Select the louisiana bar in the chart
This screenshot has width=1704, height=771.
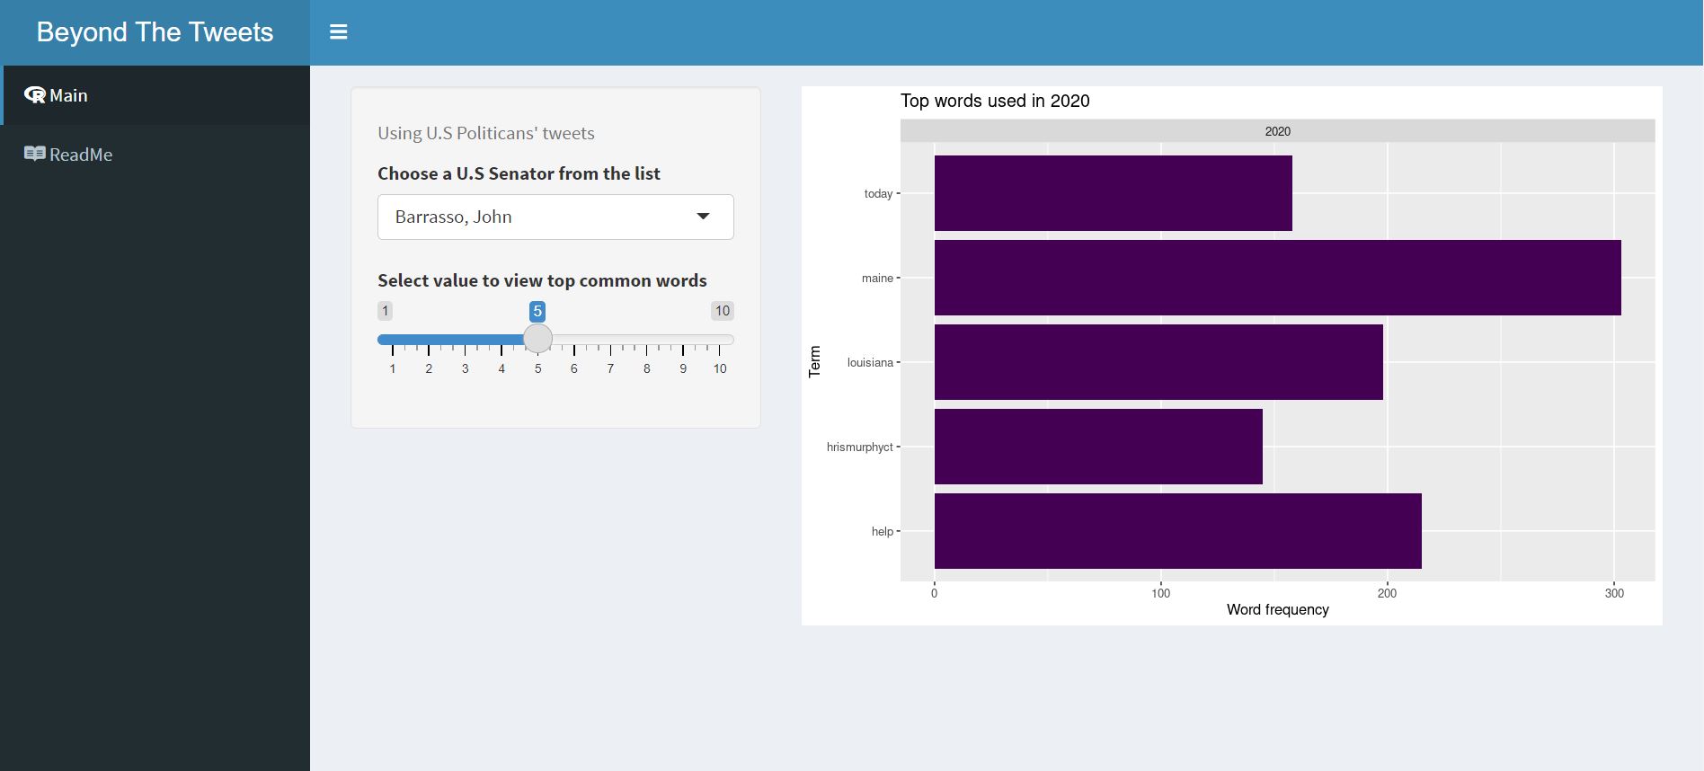[1158, 362]
